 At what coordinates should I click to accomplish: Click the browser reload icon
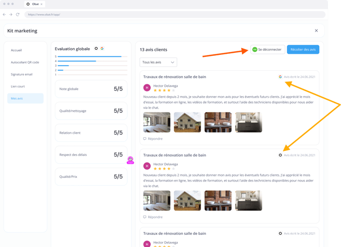[x=18, y=14]
